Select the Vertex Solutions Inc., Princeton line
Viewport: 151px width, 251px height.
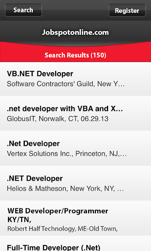click(x=66, y=154)
